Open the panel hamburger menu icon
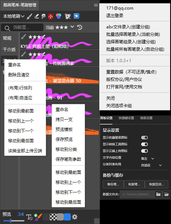Screen dimensions: 171x224 96,5
